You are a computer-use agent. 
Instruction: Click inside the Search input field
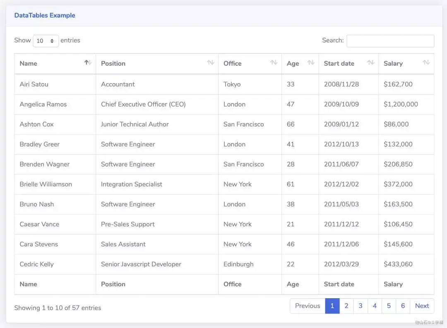pyautogui.click(x=390, y=41)
